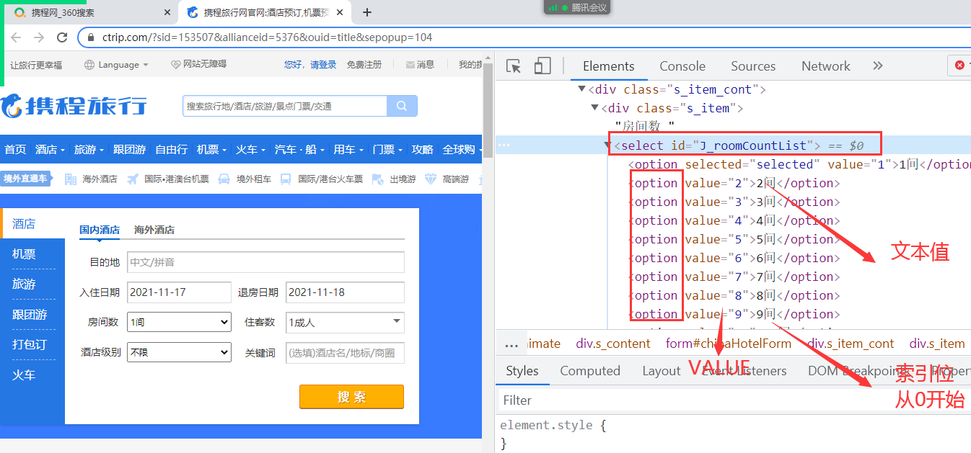The image size is (971, 453).
Task: Switch to the Console tab
Action: 682,66
